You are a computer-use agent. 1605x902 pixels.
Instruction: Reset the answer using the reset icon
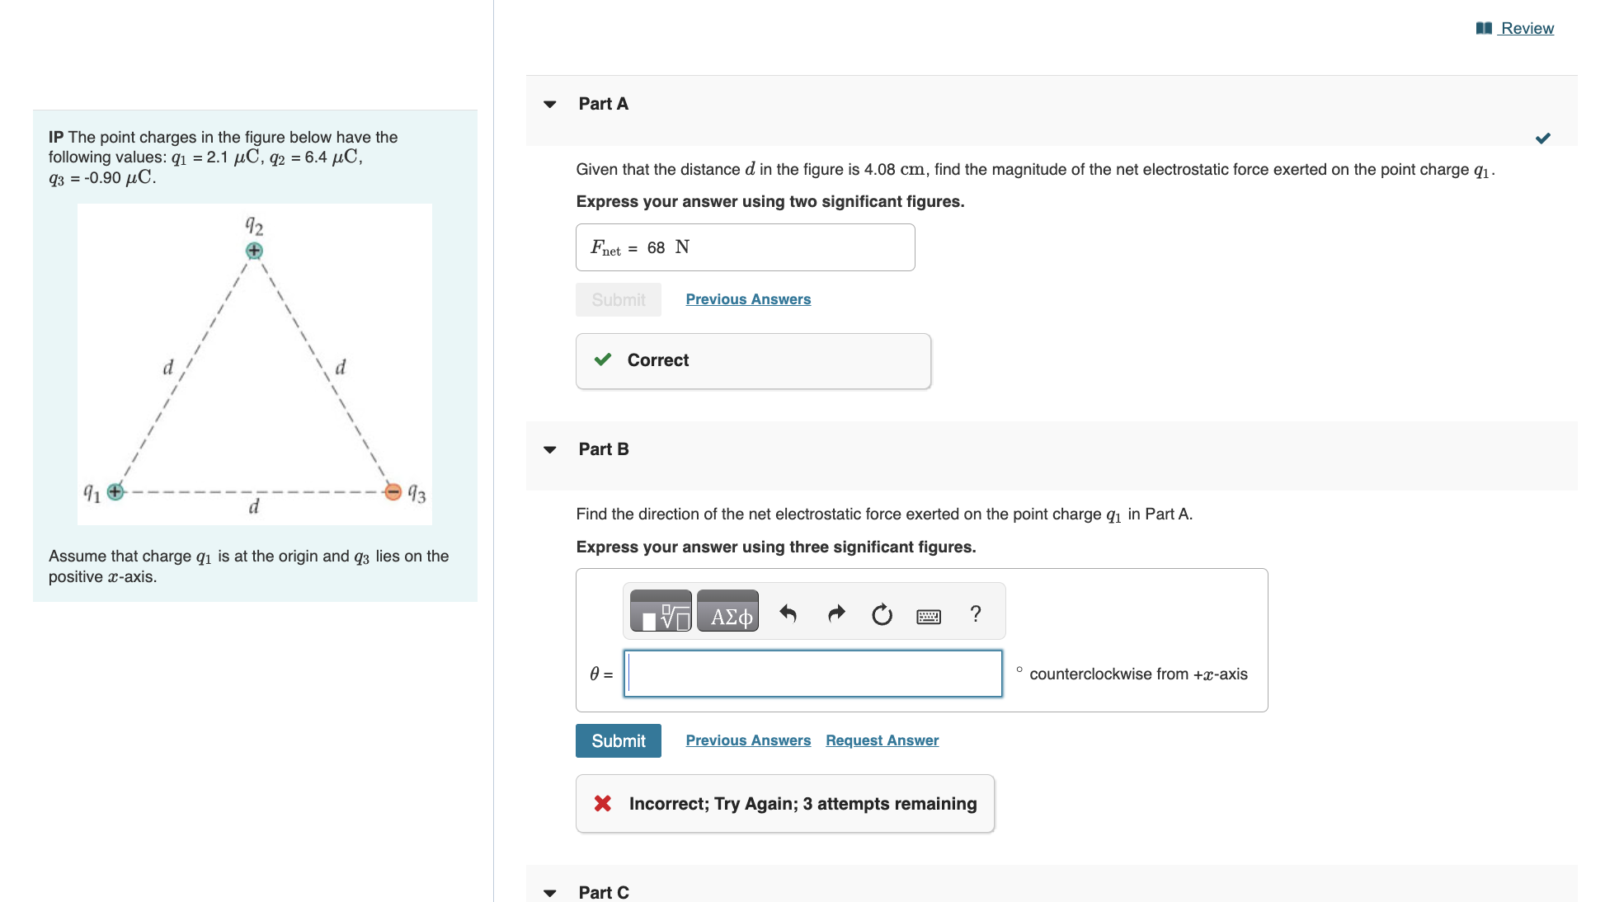click(x=881, y=614)
